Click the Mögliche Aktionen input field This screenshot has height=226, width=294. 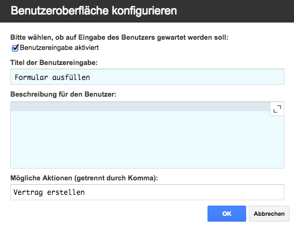coord(147,192)
